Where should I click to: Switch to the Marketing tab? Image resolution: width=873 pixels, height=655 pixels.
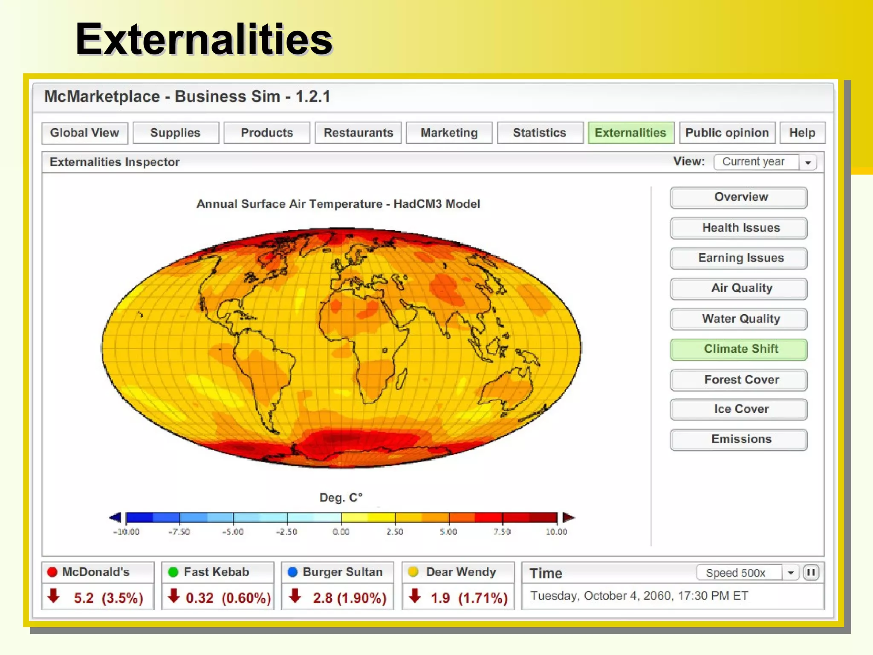[449, 133]
